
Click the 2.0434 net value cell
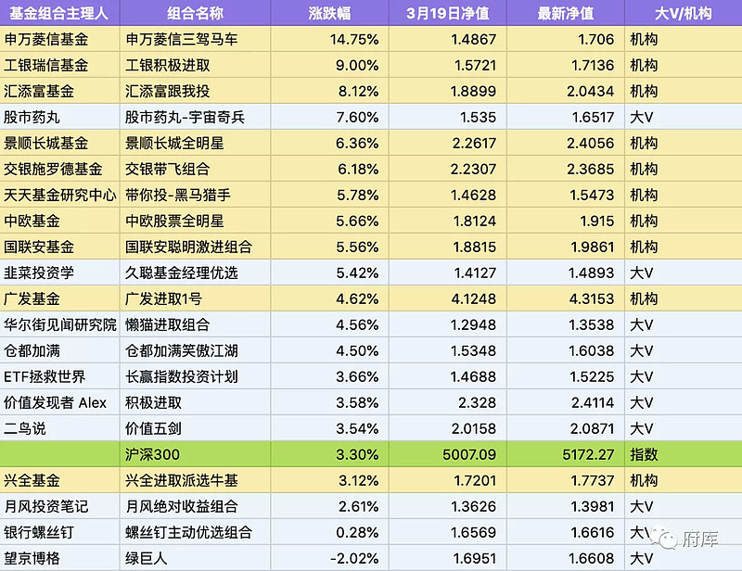(x=566, y=91)
